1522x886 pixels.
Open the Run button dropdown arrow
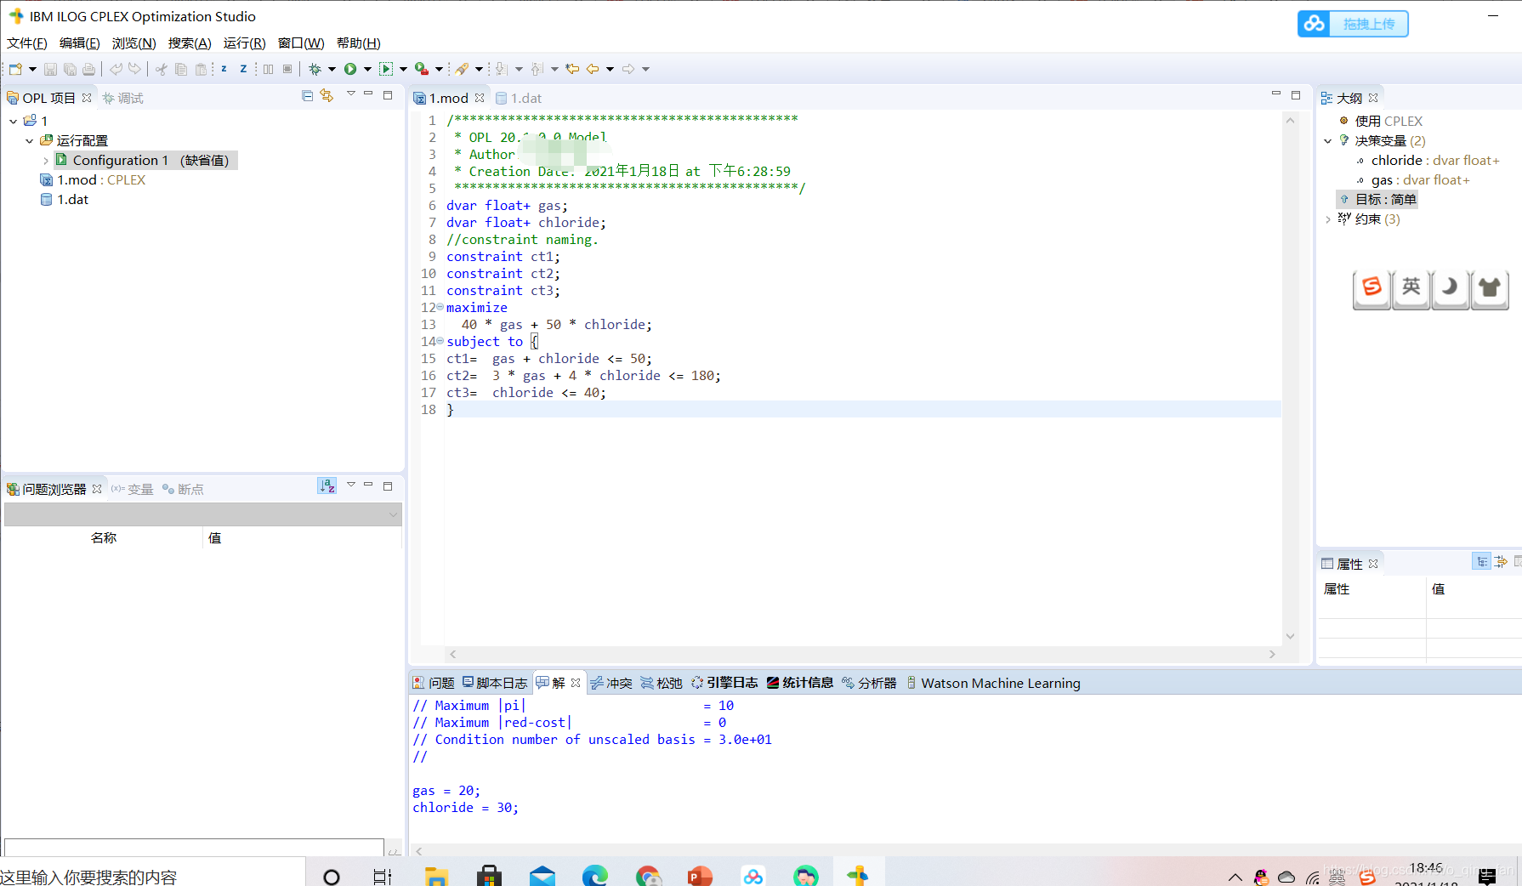point(367,69)
